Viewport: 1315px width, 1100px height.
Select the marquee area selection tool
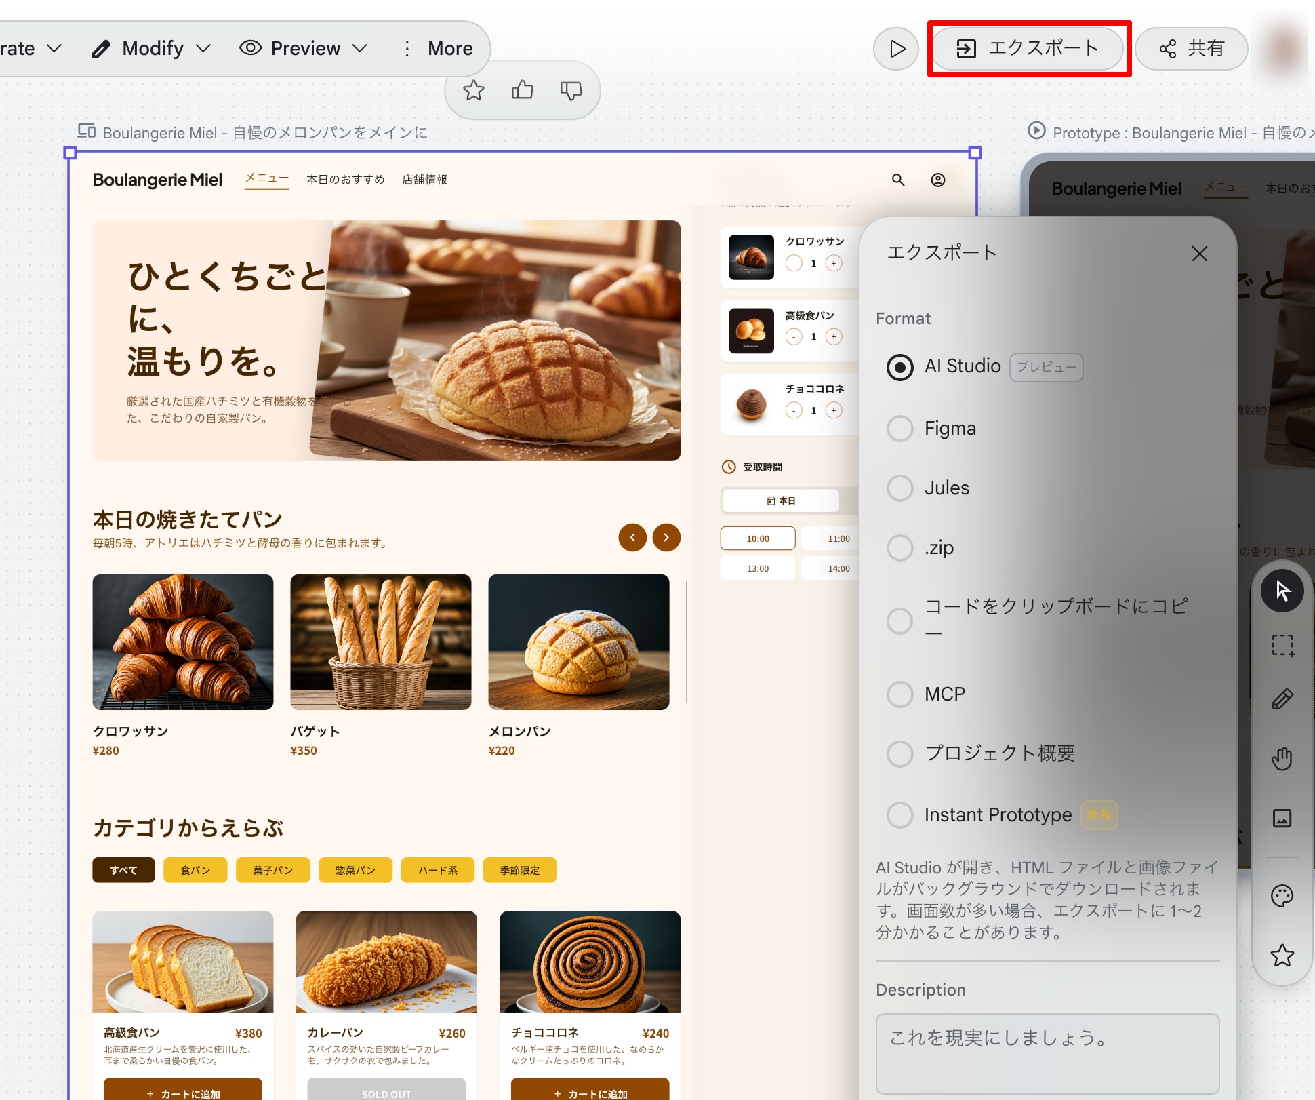(1282, 645)
